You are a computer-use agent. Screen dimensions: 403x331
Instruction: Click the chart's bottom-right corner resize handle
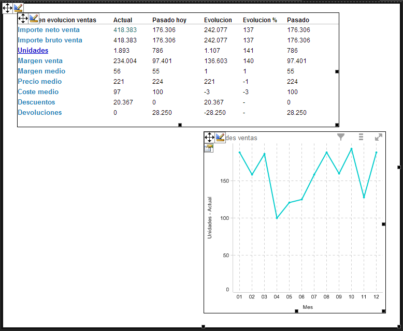383,311
